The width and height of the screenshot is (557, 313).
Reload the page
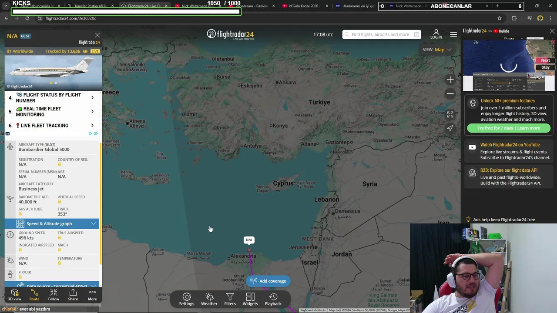(27, 18)
